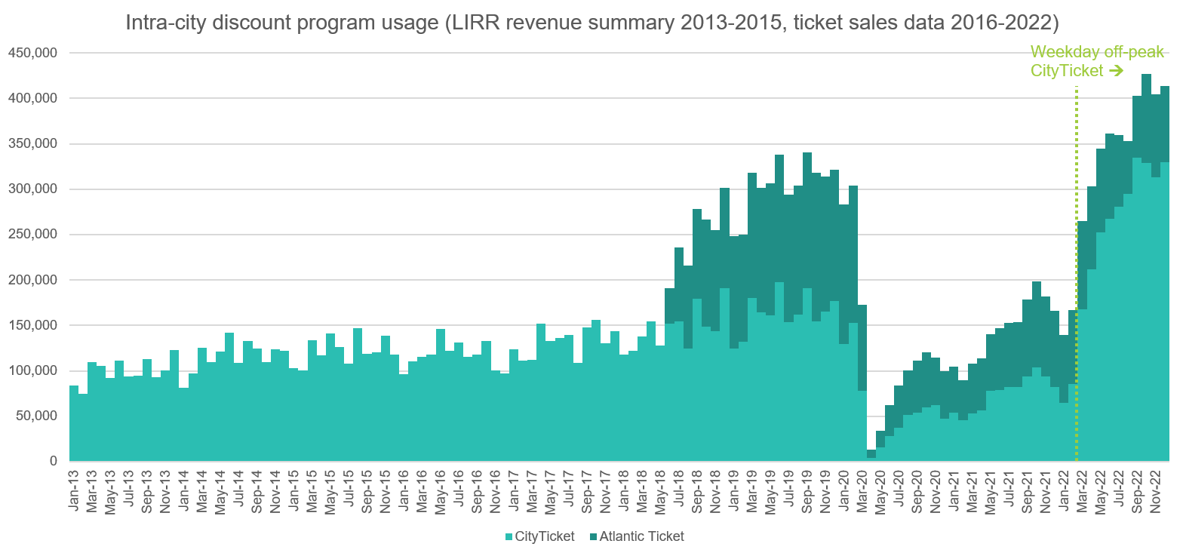This screenshot has width=1183, height=556.
Task: Click the May-16 x-axis label
Action: coord(441,491)
